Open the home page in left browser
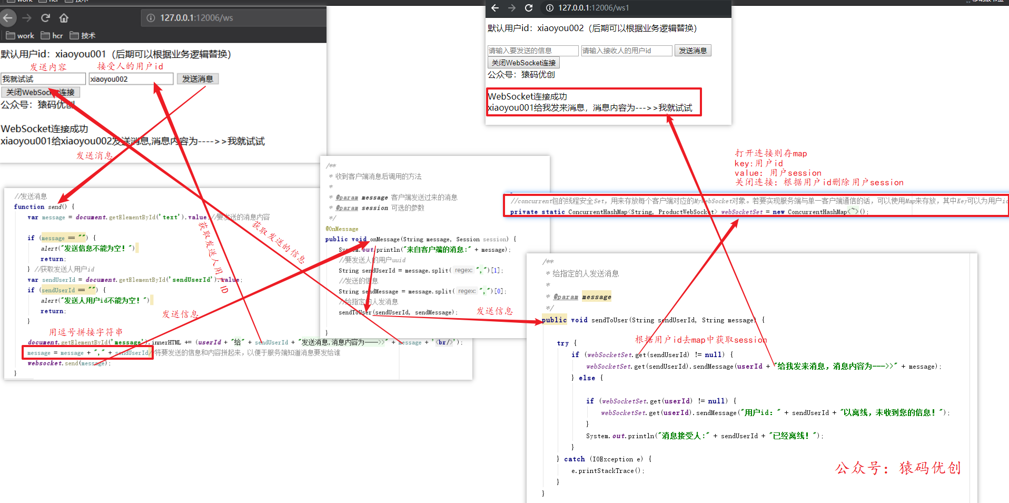The height and width of the screenshot is (503, 1009). click(64, 18)
